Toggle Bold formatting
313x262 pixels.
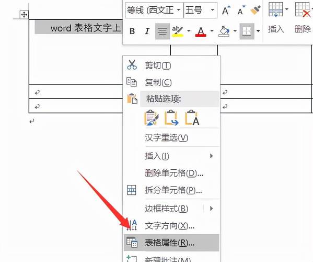pos(132,31)
